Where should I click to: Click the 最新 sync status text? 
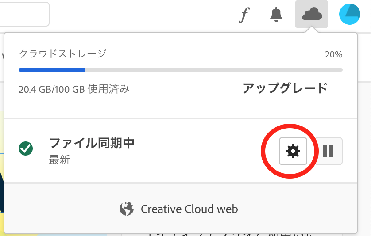(59, 160)
